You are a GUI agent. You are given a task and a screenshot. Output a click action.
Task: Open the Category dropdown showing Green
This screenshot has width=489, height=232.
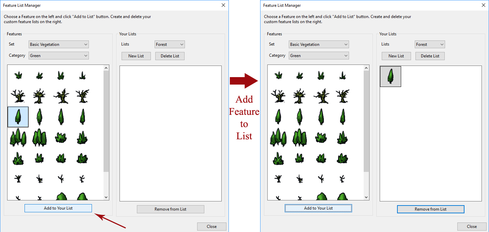pyautogui.click(x=58, y=55)
